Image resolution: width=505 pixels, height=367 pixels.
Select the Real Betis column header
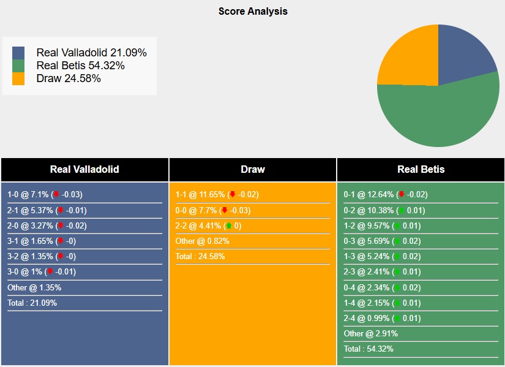coord(421,170)
